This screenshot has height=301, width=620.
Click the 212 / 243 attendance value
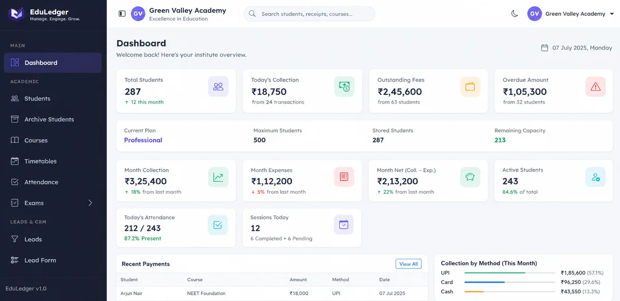[x=143, y=228]
